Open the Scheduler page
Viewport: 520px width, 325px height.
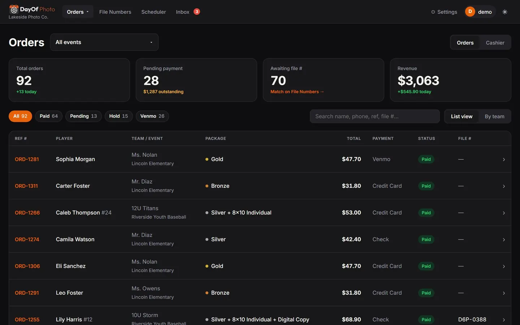[153, 12]
